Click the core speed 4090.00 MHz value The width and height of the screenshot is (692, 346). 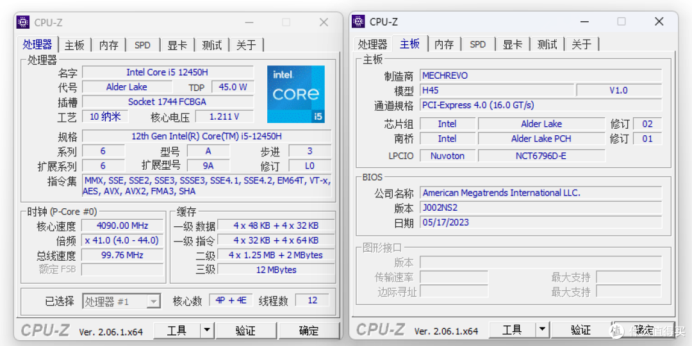[123, 226]
